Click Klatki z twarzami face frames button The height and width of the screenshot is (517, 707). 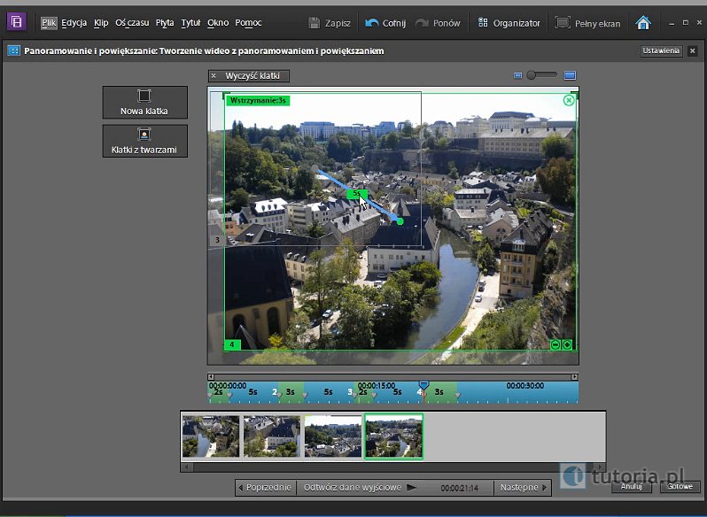144,141
